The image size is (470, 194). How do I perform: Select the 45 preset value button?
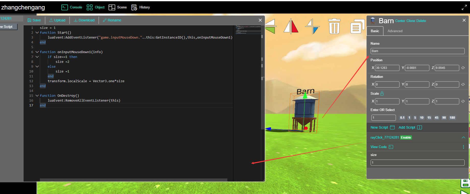pos(437,118)
